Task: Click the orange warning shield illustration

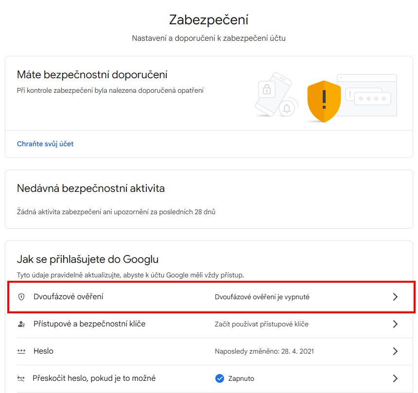Action: [324, 101]
